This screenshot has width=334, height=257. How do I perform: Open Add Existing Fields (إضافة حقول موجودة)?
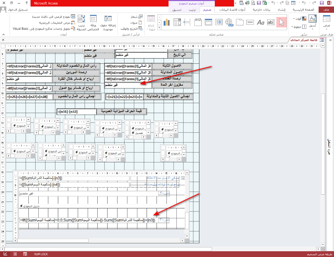pyautogui.click(x=108, y=23)
